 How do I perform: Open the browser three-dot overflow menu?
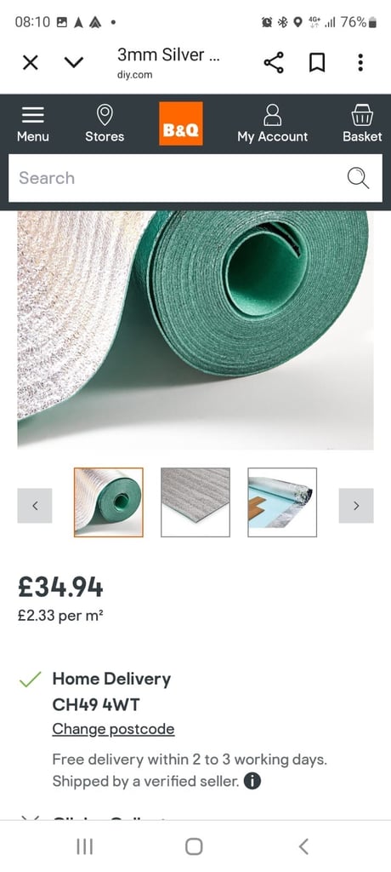click(x=360, y=63)
